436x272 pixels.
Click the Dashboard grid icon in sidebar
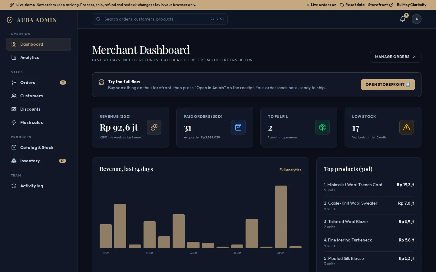tap(14, 44)
